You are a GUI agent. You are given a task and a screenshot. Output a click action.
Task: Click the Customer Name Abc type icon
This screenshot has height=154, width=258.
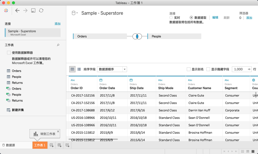[x=190, y=80]
